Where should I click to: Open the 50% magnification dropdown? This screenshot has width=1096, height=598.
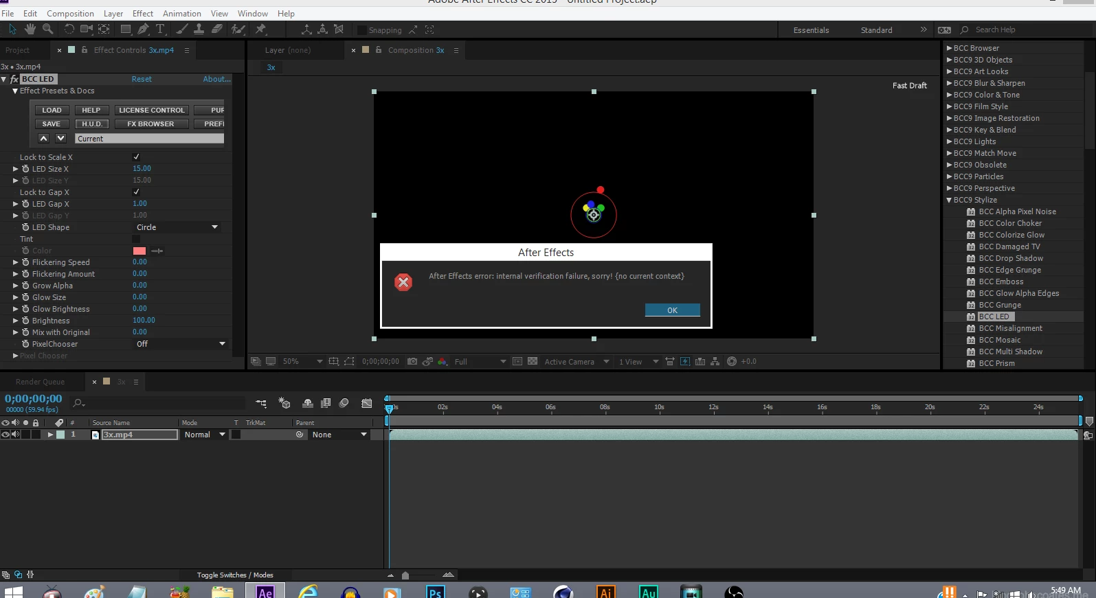302,361
